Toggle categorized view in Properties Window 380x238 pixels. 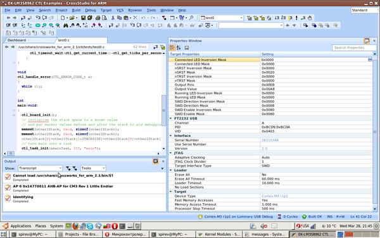[x=172, y=48]
